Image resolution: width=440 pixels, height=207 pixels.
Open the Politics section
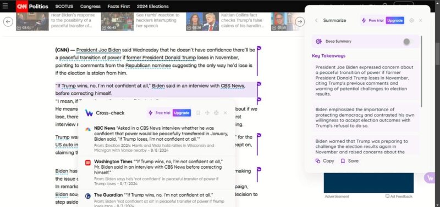(x=38, y=6)
